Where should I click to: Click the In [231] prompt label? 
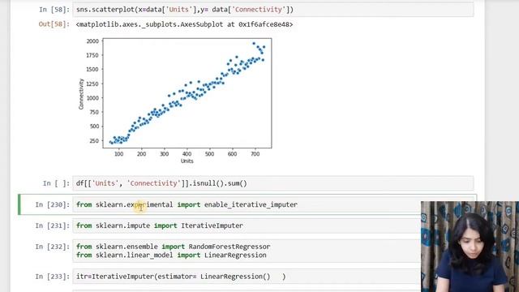52,225
